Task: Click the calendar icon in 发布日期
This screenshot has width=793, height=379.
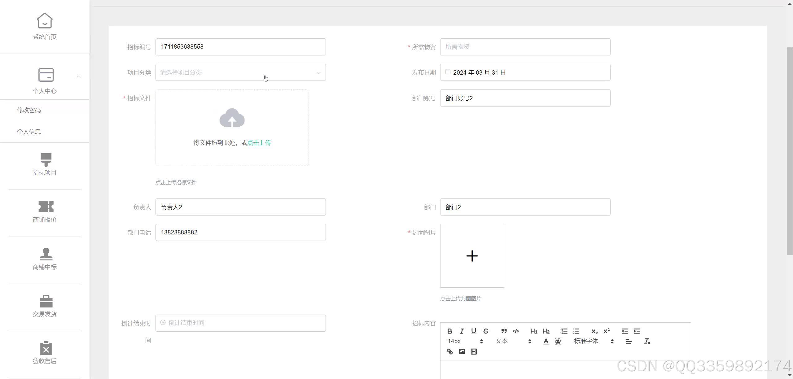Action: coord(448,72)
